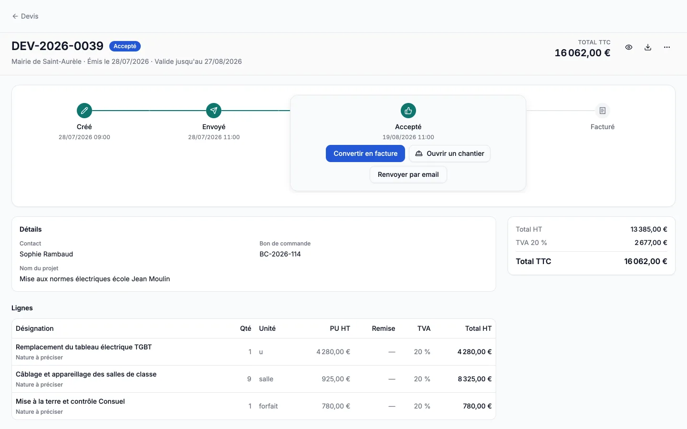Click the Accepté date 19/08/2026 11:00
This screenshot has width=687, height=429.
pos(408,137)
